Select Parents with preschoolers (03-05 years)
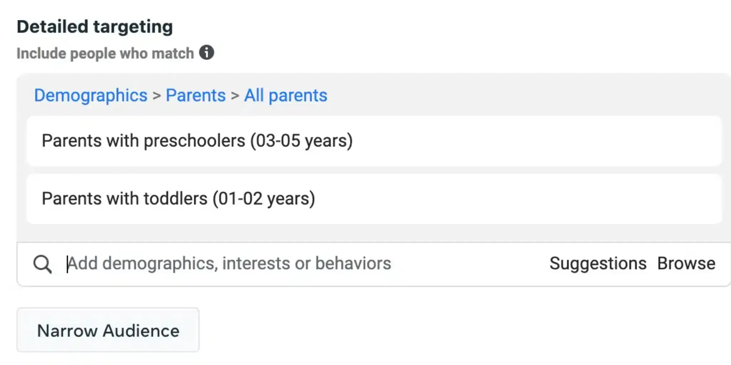Screen dimensions: 731x365 (x=197, y=140)
